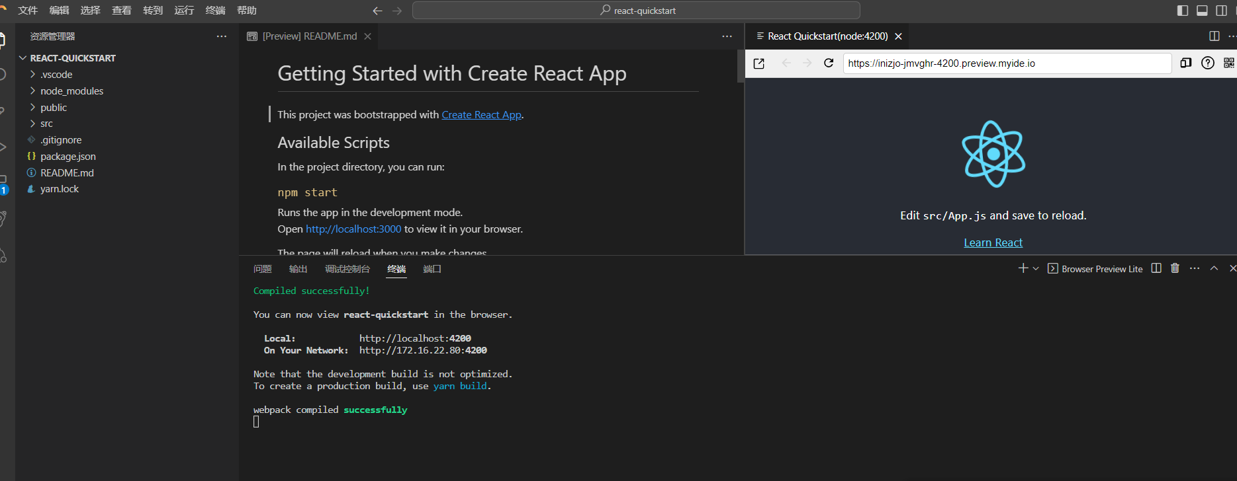Screen dimensions: 1237x481
Task: Split the preview editor to the right
Action: pyautogui.click(x=1214, y=36)
